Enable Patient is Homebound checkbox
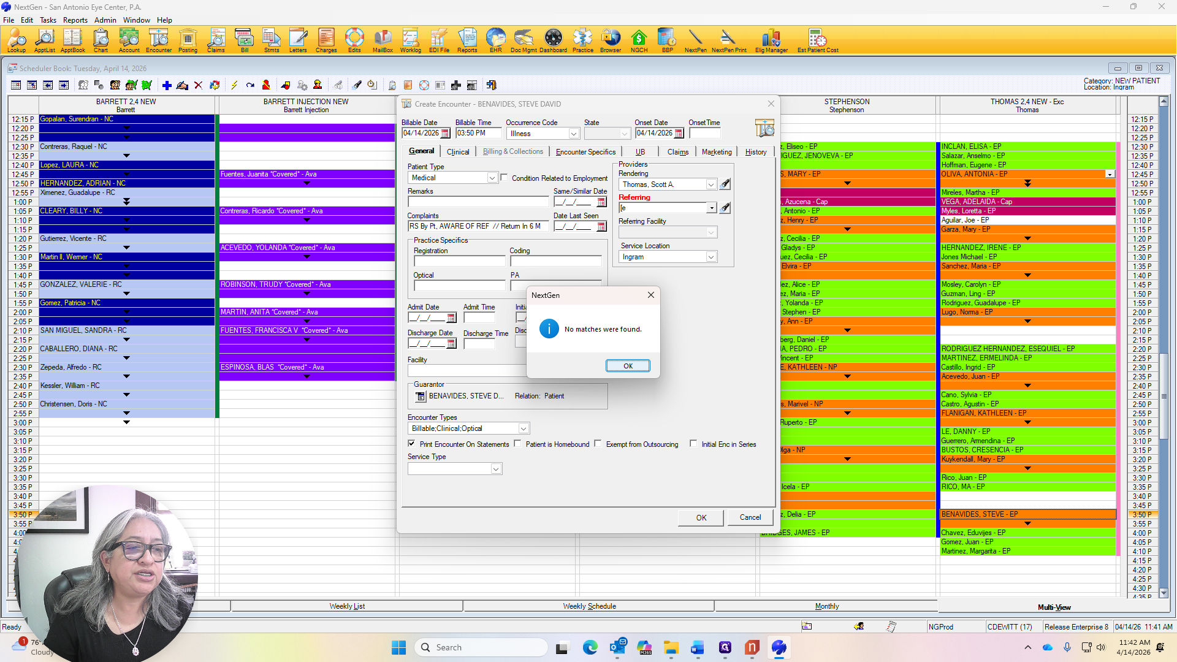Image resolution: width=1177 pixels, height=662 pixels. [517, 444]
